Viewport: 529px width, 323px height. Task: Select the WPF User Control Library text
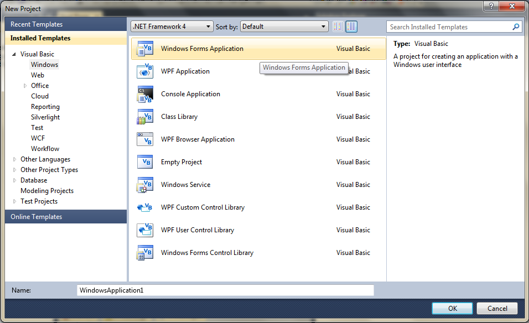(x=198, y=230)
